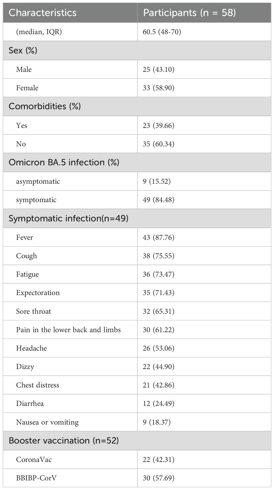
Task: Click the Omicron BA.5 infection (%) heading
Action: tap(64, 162)
